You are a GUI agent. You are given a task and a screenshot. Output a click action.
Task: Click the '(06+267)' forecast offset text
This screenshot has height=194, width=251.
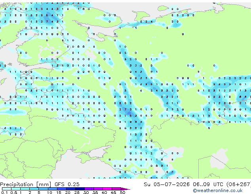click(x=239, y=184)
